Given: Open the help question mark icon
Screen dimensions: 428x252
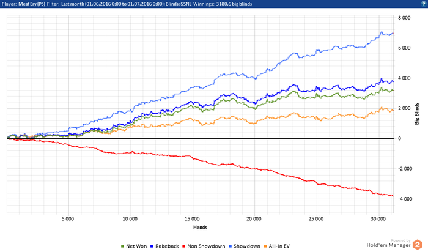Looking at the screenshot, I should (424, 4).
